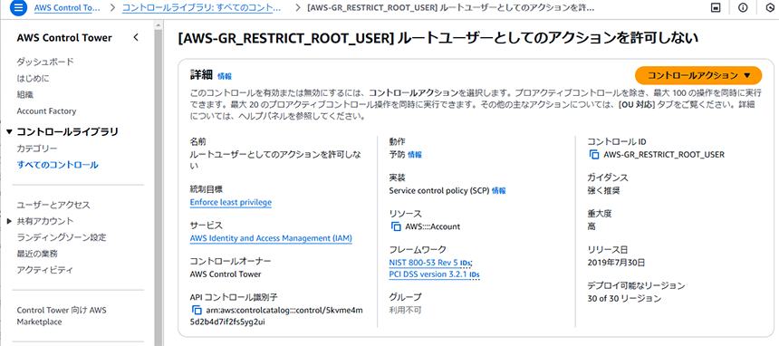Image resolution: width=779 pixels, height=346 pixels.
Task: Collapse the AWS Control Tower sidebar
Action: pyautogui.click(x=136, y=38)
